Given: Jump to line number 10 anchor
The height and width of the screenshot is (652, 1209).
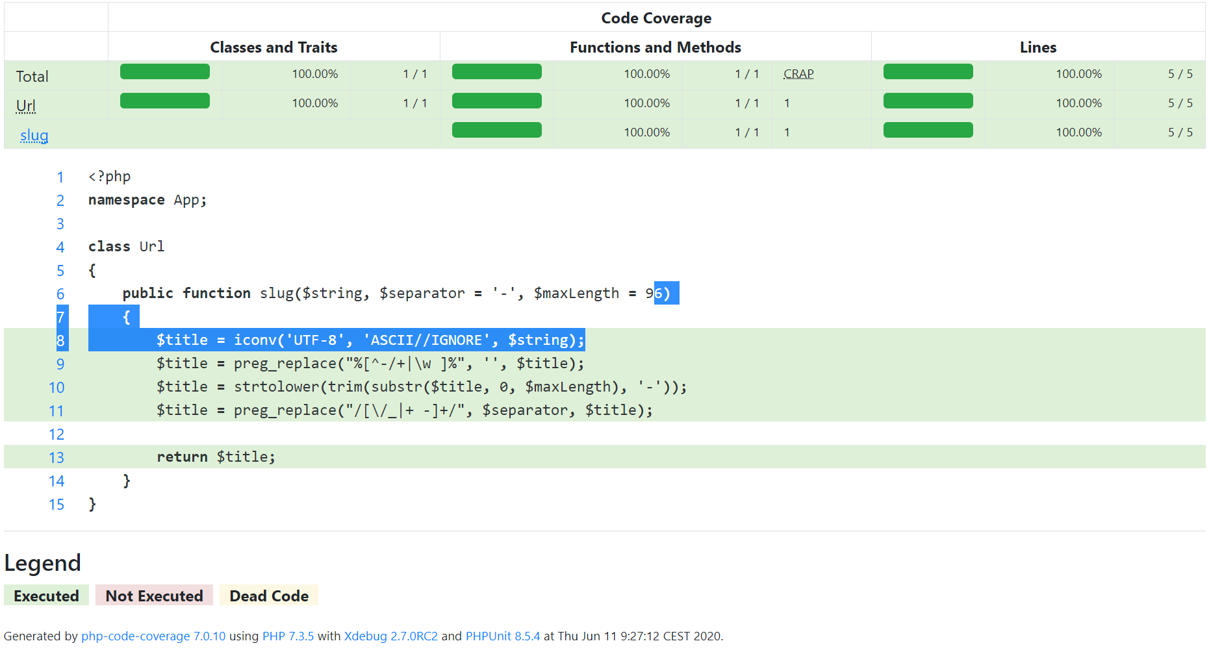Looking at the screenshot, I should 57,388.
